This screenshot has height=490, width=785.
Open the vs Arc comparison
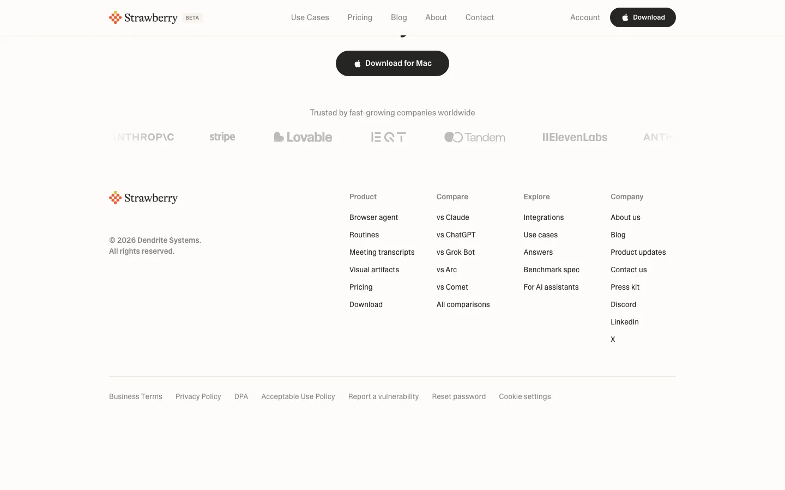click(447, 269)
